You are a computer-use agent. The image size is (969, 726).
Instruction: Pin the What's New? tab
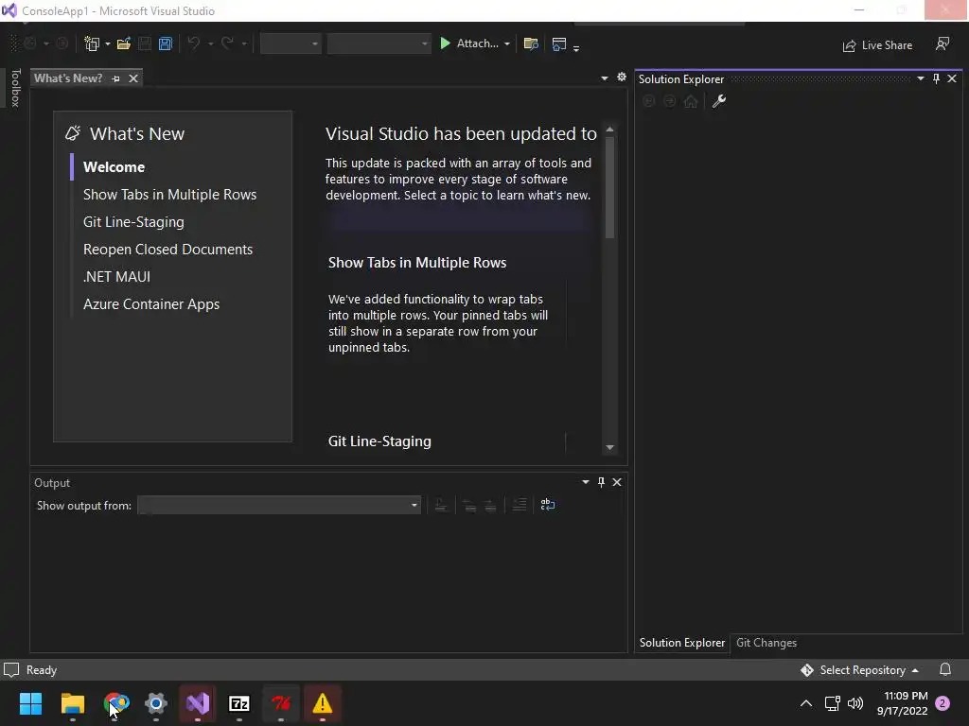click(116, 78)
